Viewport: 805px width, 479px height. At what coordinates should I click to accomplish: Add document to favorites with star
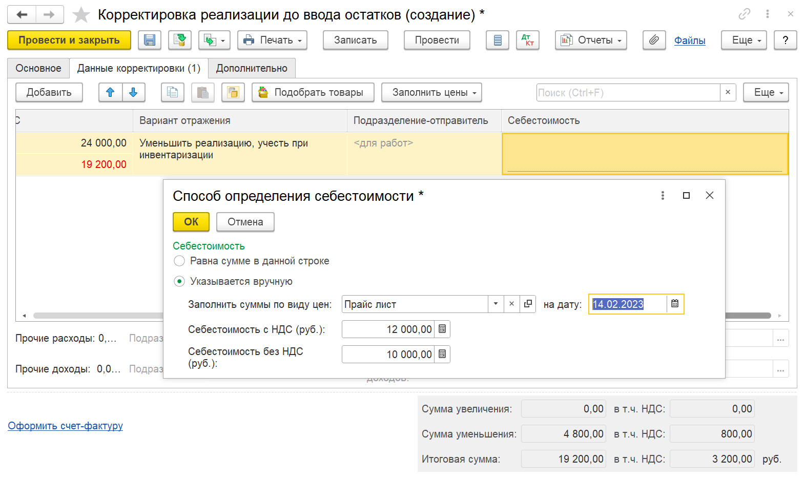(x=81, y=15)
